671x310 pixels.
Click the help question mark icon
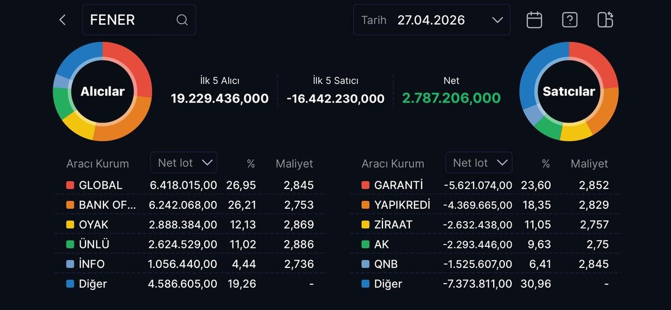(x=569, y=20)
